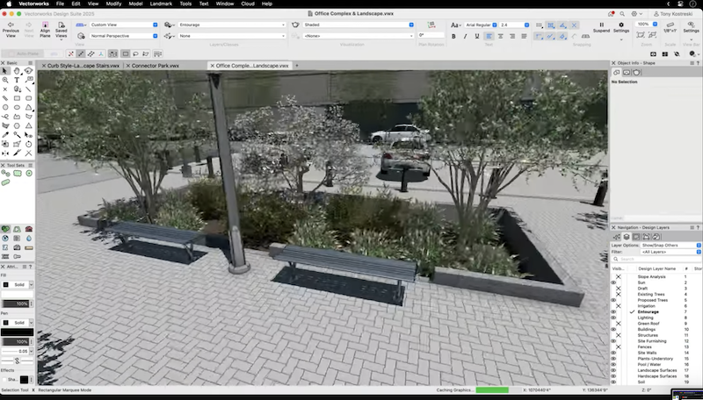Viewport: 703px width, 400px height.
Task: Toggle visibility of Buildings layer
Action: click(613, 329)
